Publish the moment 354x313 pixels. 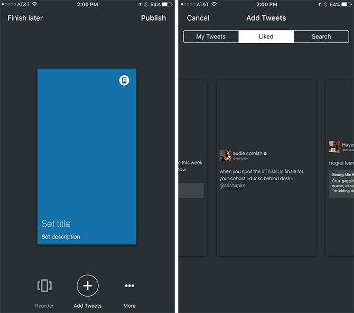(153, 18)
